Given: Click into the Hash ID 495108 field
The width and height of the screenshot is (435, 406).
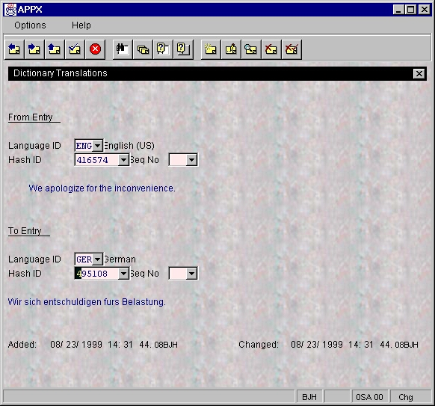Looking at the screenshot, I should point(97,274).
